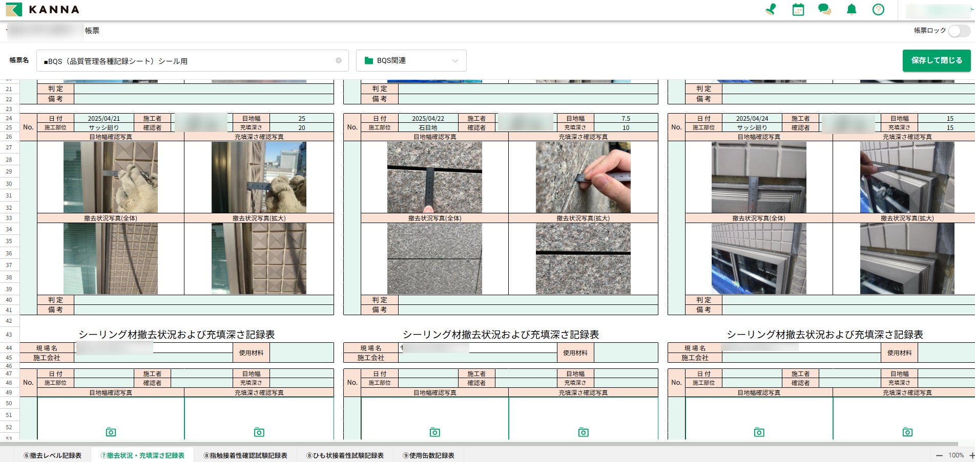Screen dimensions: 975x462
Task: Open the granite close-up removal photo
Action: click(x=583, y=258)
